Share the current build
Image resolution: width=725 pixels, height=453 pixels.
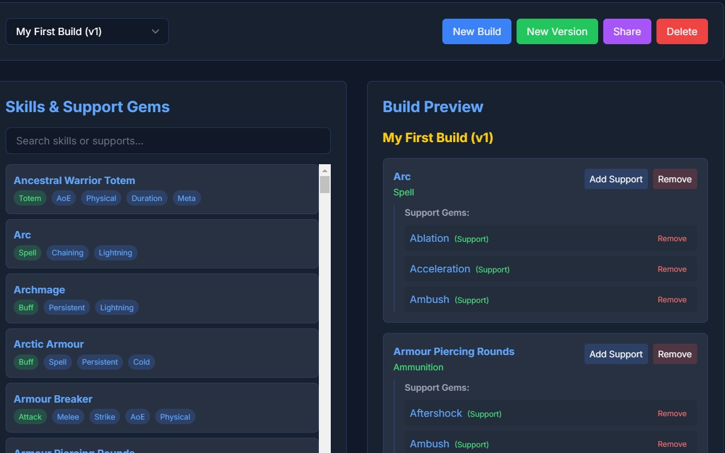pyautogui.click(x=627, y=32)
